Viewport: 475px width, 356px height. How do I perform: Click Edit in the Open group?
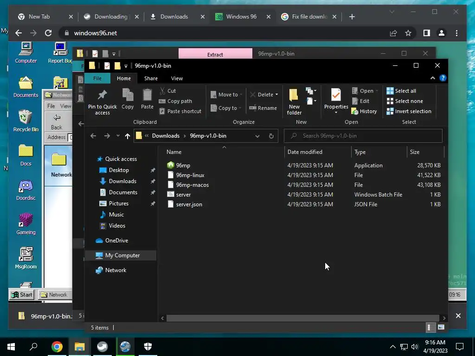click(360, 101)
